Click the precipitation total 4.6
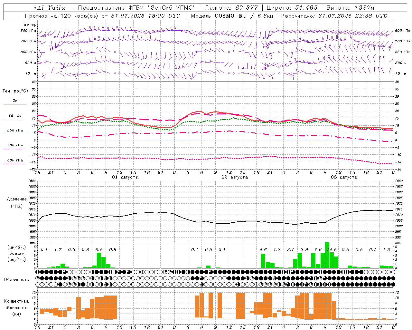This screenshot has height=330, width=412. tap(263, 250)
